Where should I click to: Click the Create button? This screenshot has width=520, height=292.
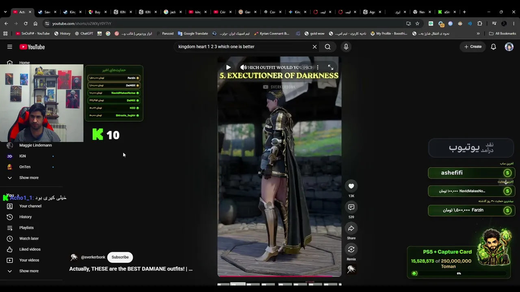click(x=473, y=47)
